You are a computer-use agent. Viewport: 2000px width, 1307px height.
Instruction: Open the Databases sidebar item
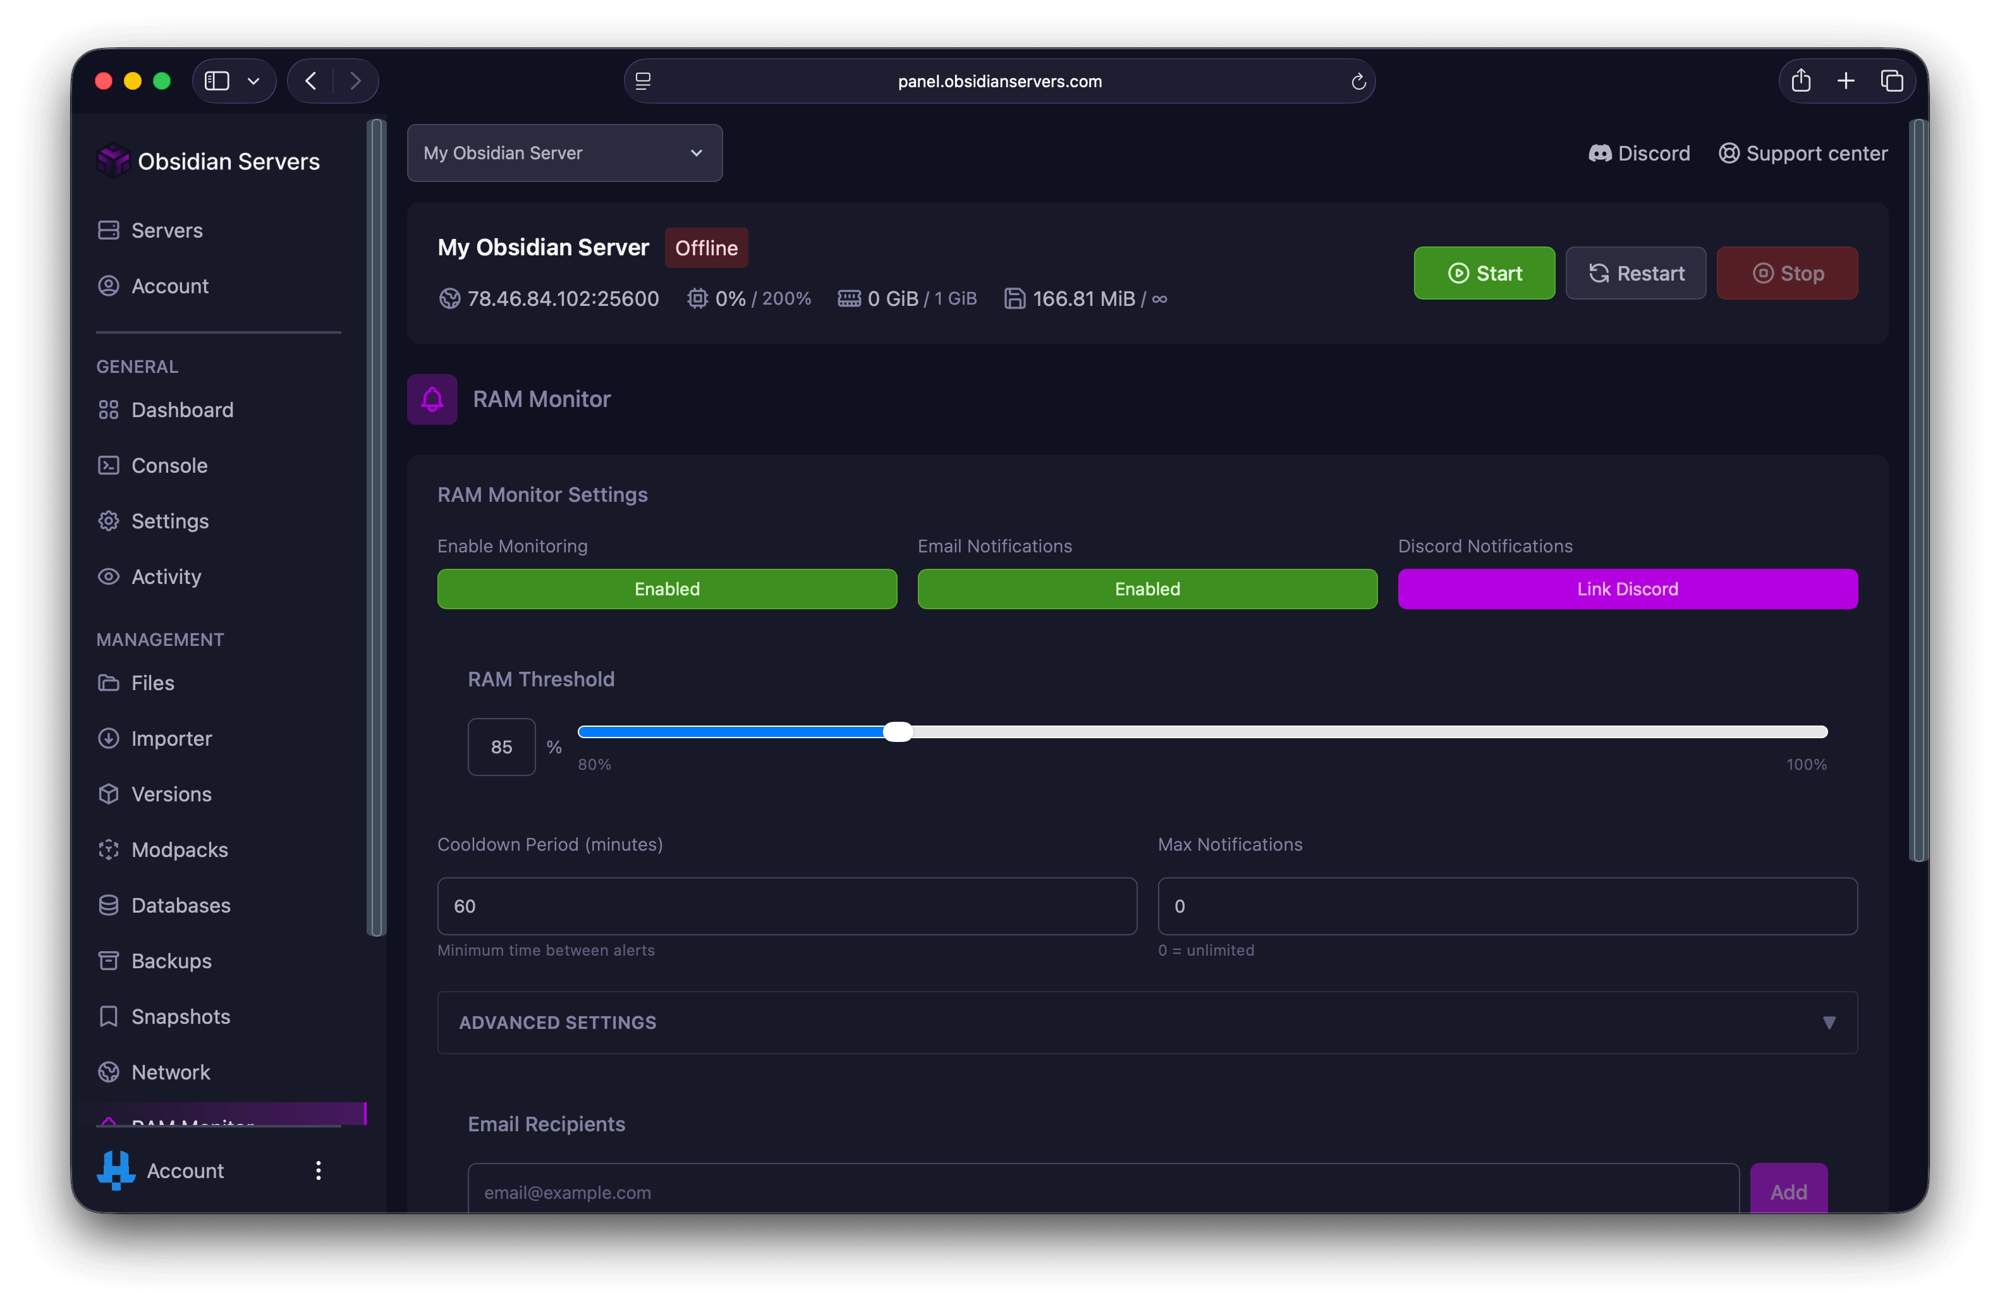181,906
